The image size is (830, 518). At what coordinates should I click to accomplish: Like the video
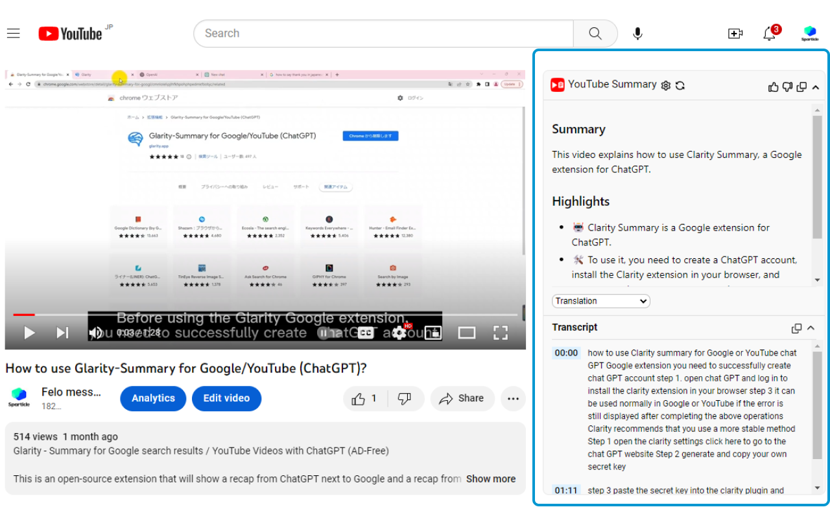tap(364, 399)
